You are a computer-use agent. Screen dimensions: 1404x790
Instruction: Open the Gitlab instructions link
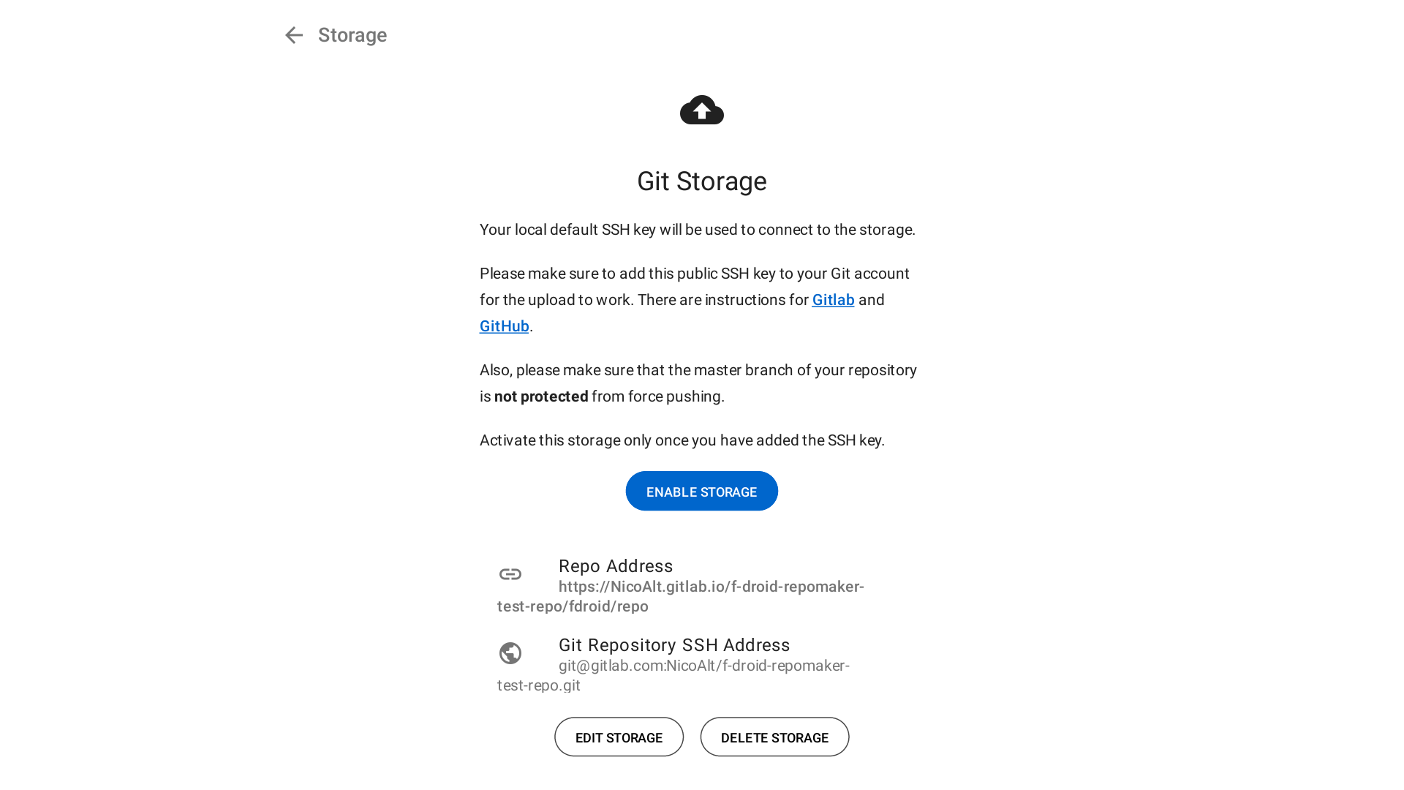[x=833, y=300]
